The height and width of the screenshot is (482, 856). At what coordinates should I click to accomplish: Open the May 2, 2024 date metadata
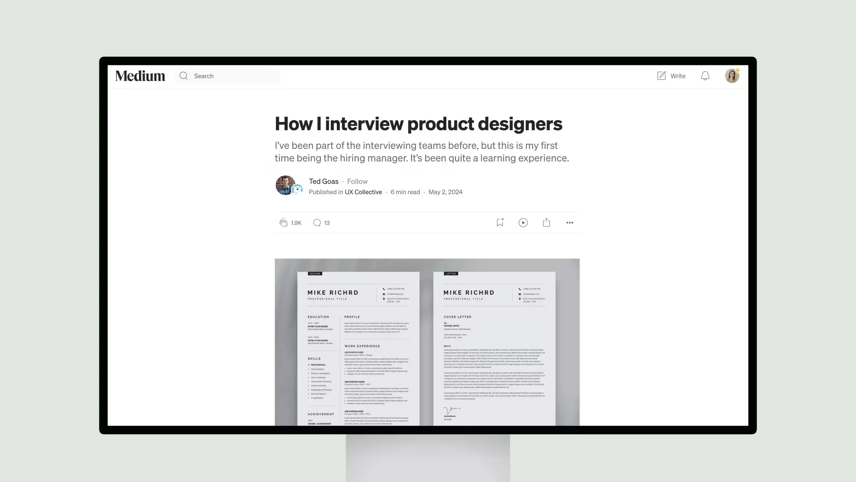click(446, 192)
